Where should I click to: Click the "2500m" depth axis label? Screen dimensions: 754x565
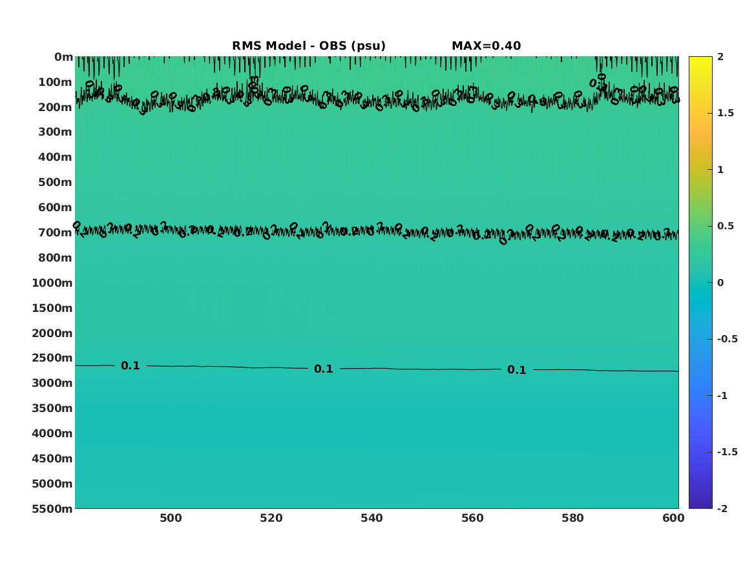[52, 358]
